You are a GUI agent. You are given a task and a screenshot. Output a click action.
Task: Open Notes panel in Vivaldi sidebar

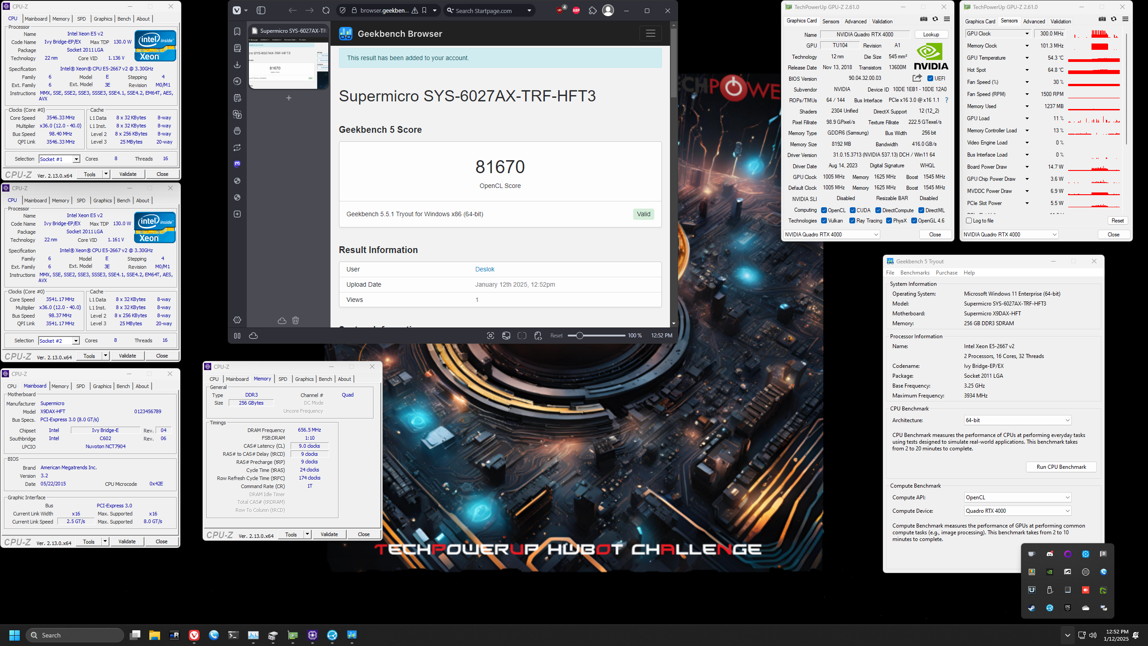pos(237,98)
